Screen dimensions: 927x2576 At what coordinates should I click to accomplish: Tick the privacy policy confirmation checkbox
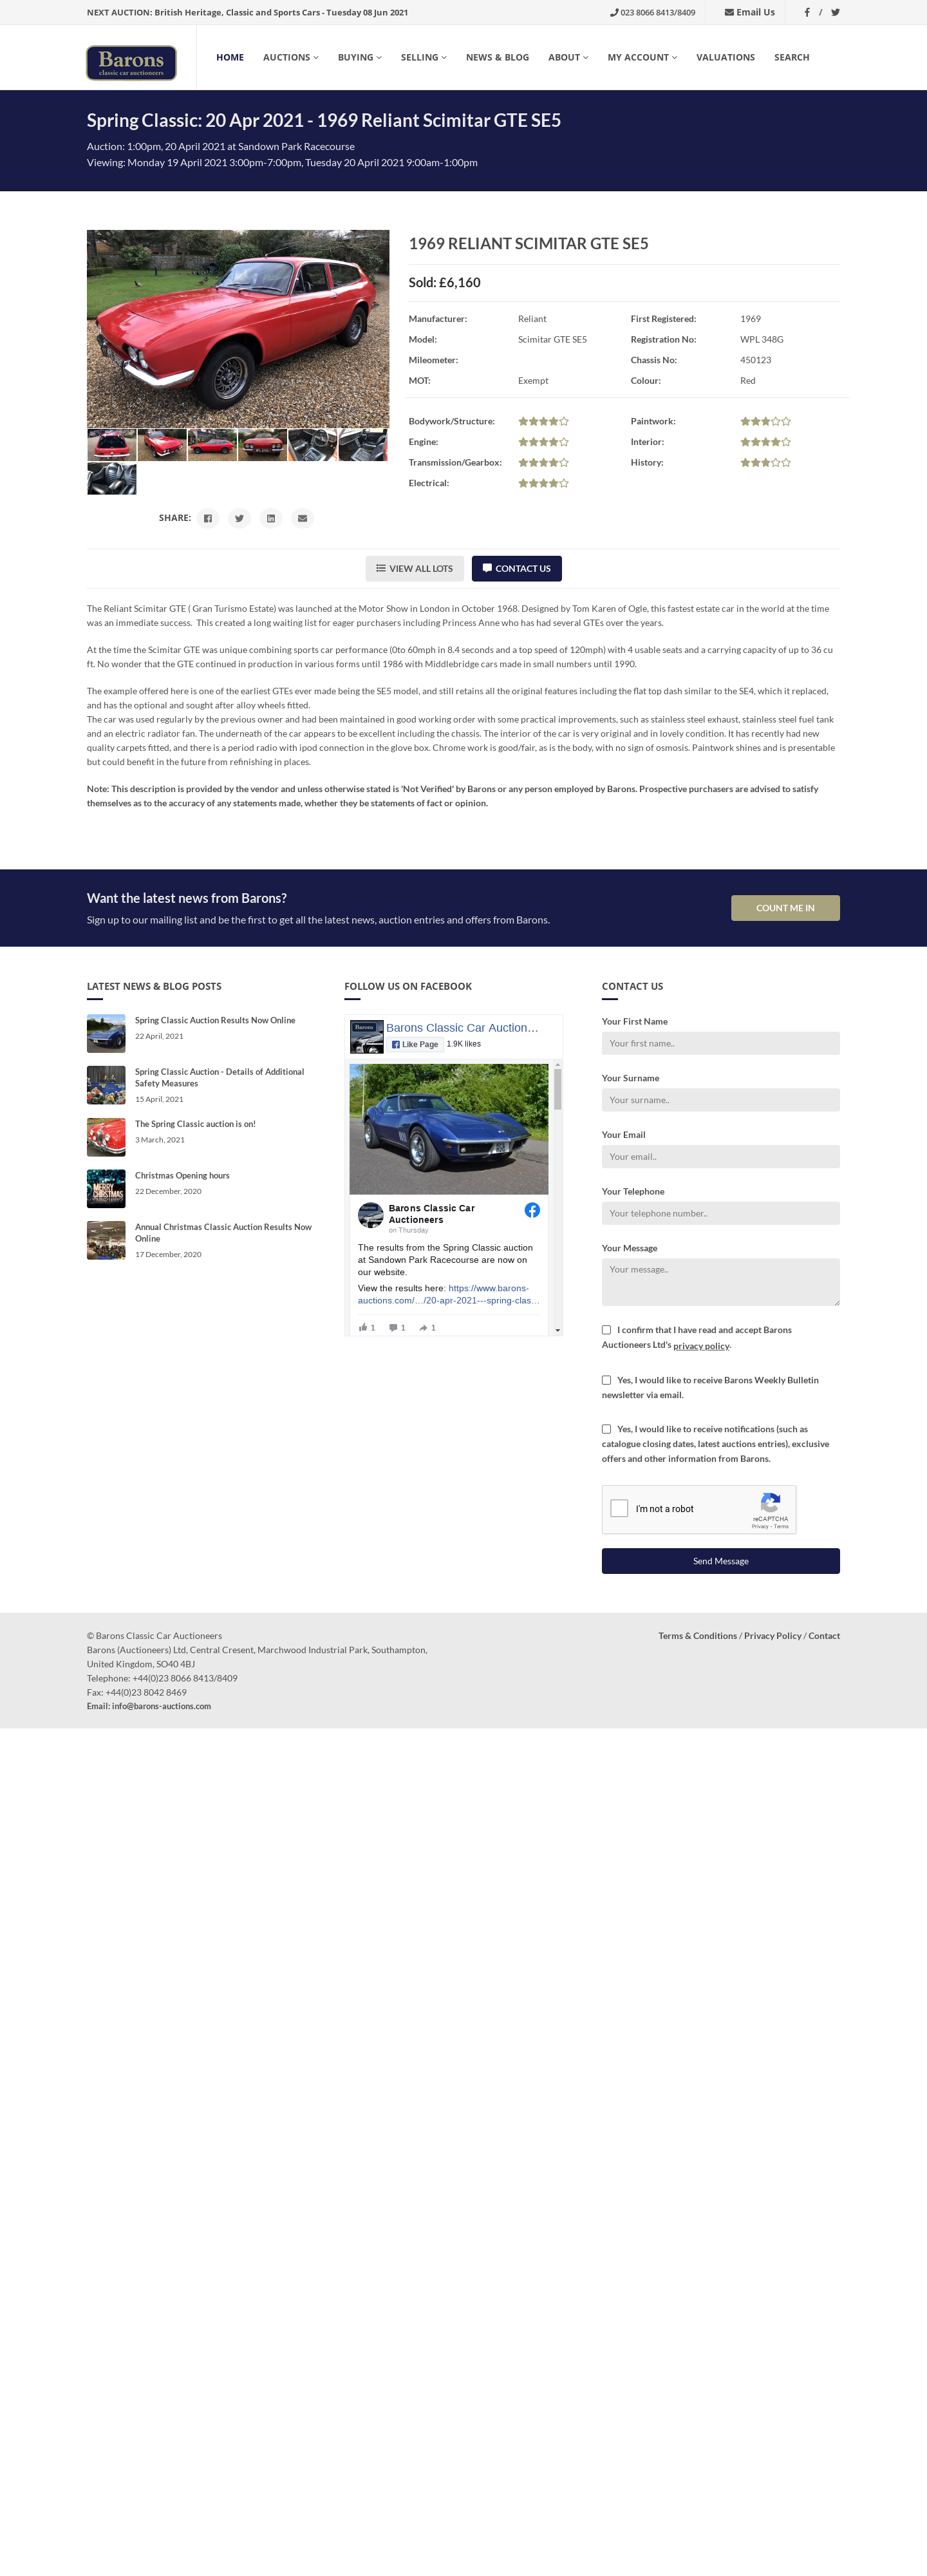[x=606, y=1330]
